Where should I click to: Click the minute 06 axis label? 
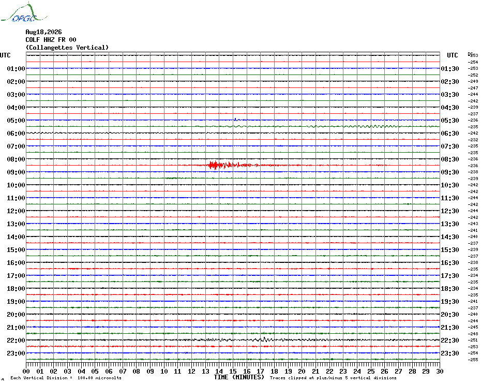pyautogui.click(x=109, y=372)
